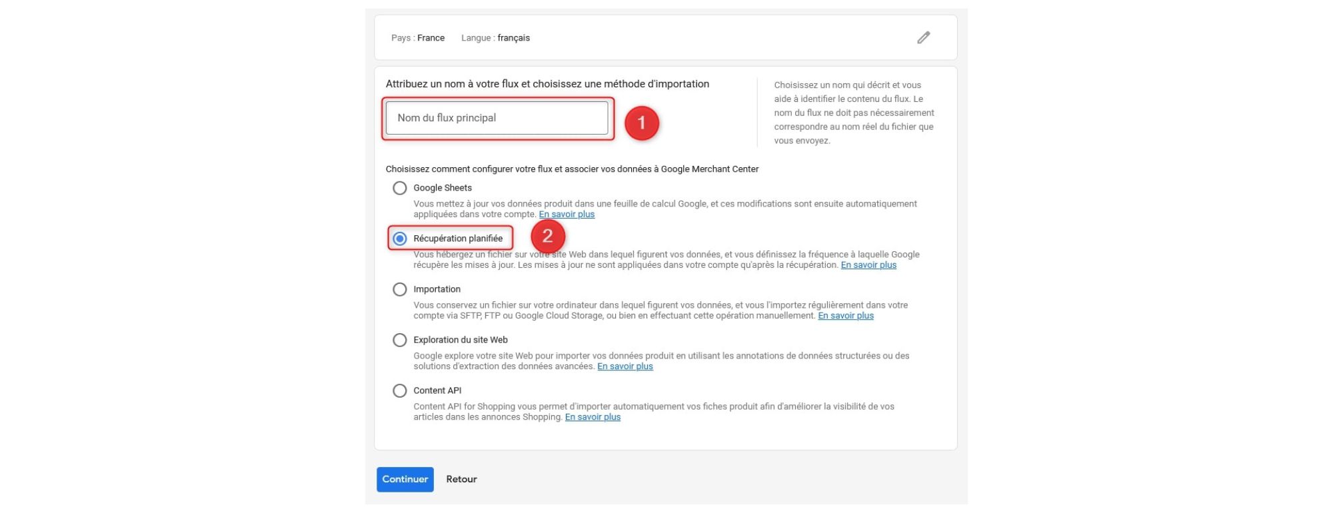
Task: Click the blue Continuer button
Action: 405,480
